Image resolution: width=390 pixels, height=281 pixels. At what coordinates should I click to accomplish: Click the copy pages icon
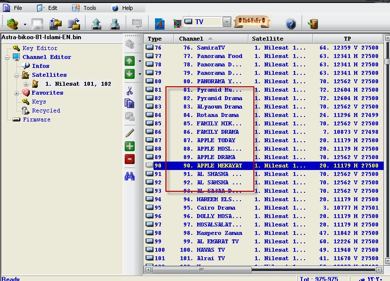click(x=130, y=104)
